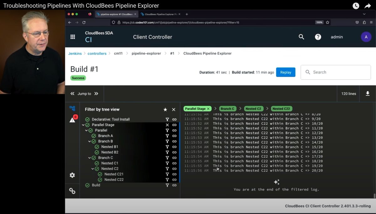This screenshot has width=376, height=214.
Task: Collapse the Branch C tree node
Action: tap(90, 158)
